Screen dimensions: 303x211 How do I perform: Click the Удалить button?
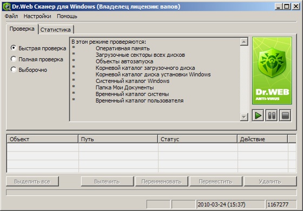[270, 181]
